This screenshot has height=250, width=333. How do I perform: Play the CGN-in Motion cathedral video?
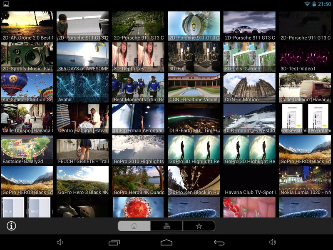tap(249, 88)
